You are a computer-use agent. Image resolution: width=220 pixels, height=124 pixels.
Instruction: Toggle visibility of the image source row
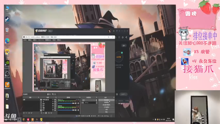pyautogui.click(x=53, y=110)
